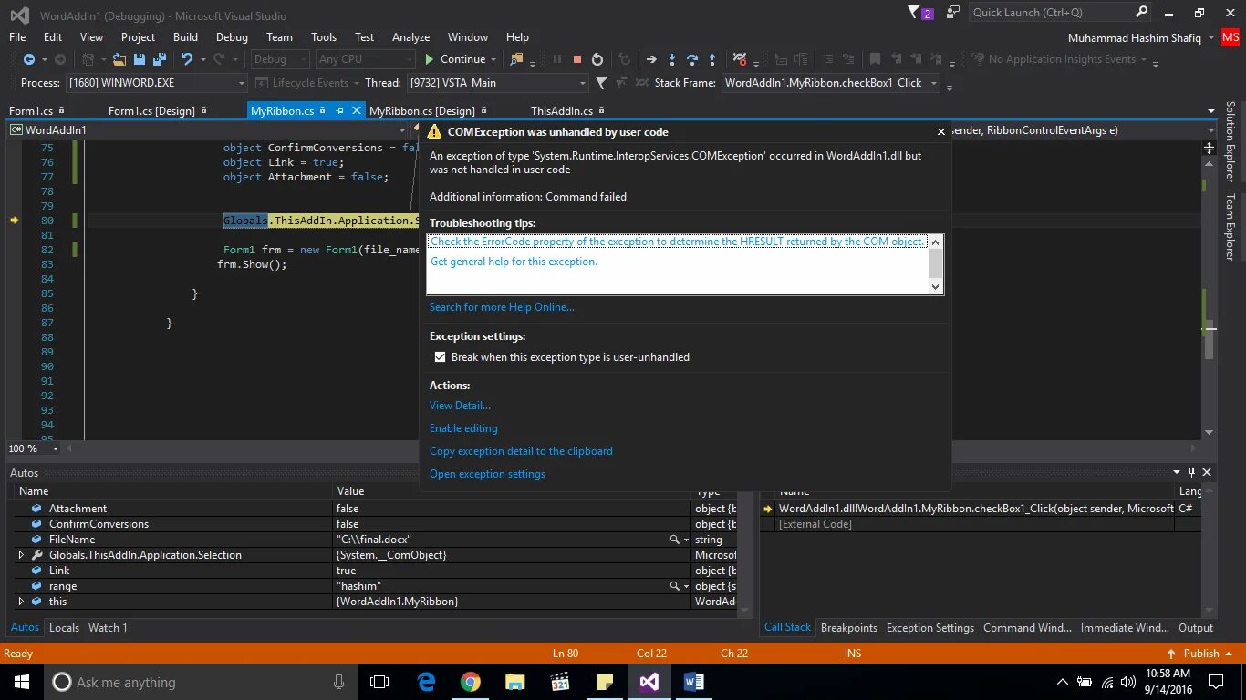
Task: Click troubleshooting tips scrollbar down arrow
Action: coord(935,286)
